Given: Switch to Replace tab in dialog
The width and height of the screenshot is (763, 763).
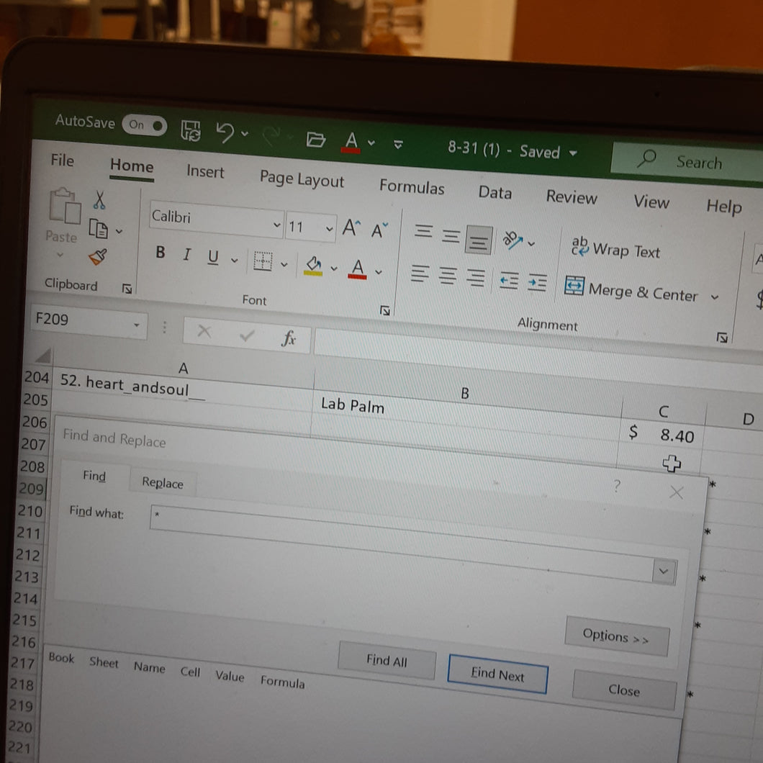Looking at the screenshot, I should pos(163,483).
